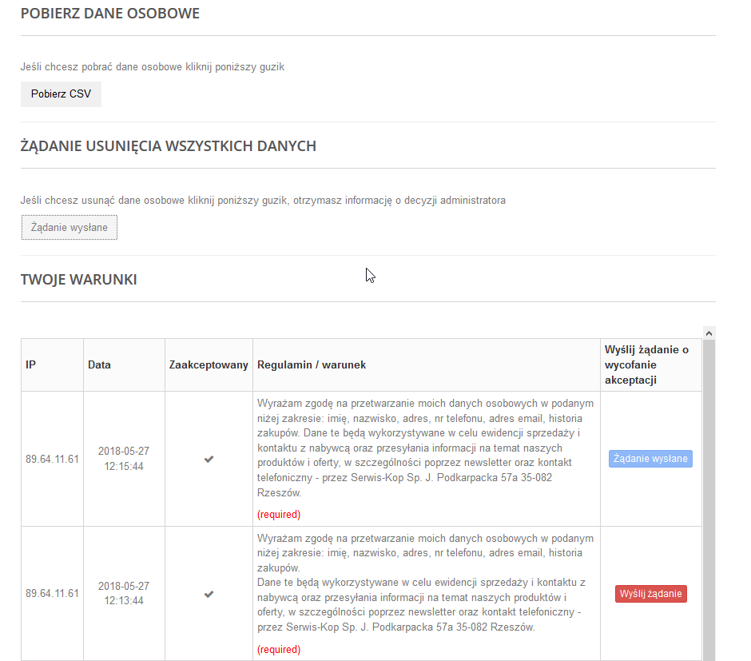
Task: Click the (required) label in the 12:13:44 row
Action: point(279,650)
